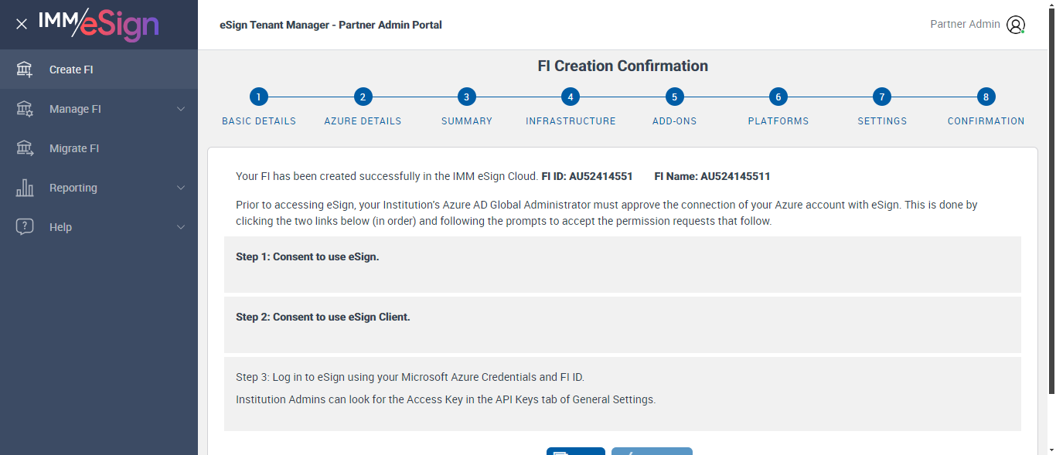Click the Create FI bank icon
Screen dimensions: 1056x455
point(25,70)
